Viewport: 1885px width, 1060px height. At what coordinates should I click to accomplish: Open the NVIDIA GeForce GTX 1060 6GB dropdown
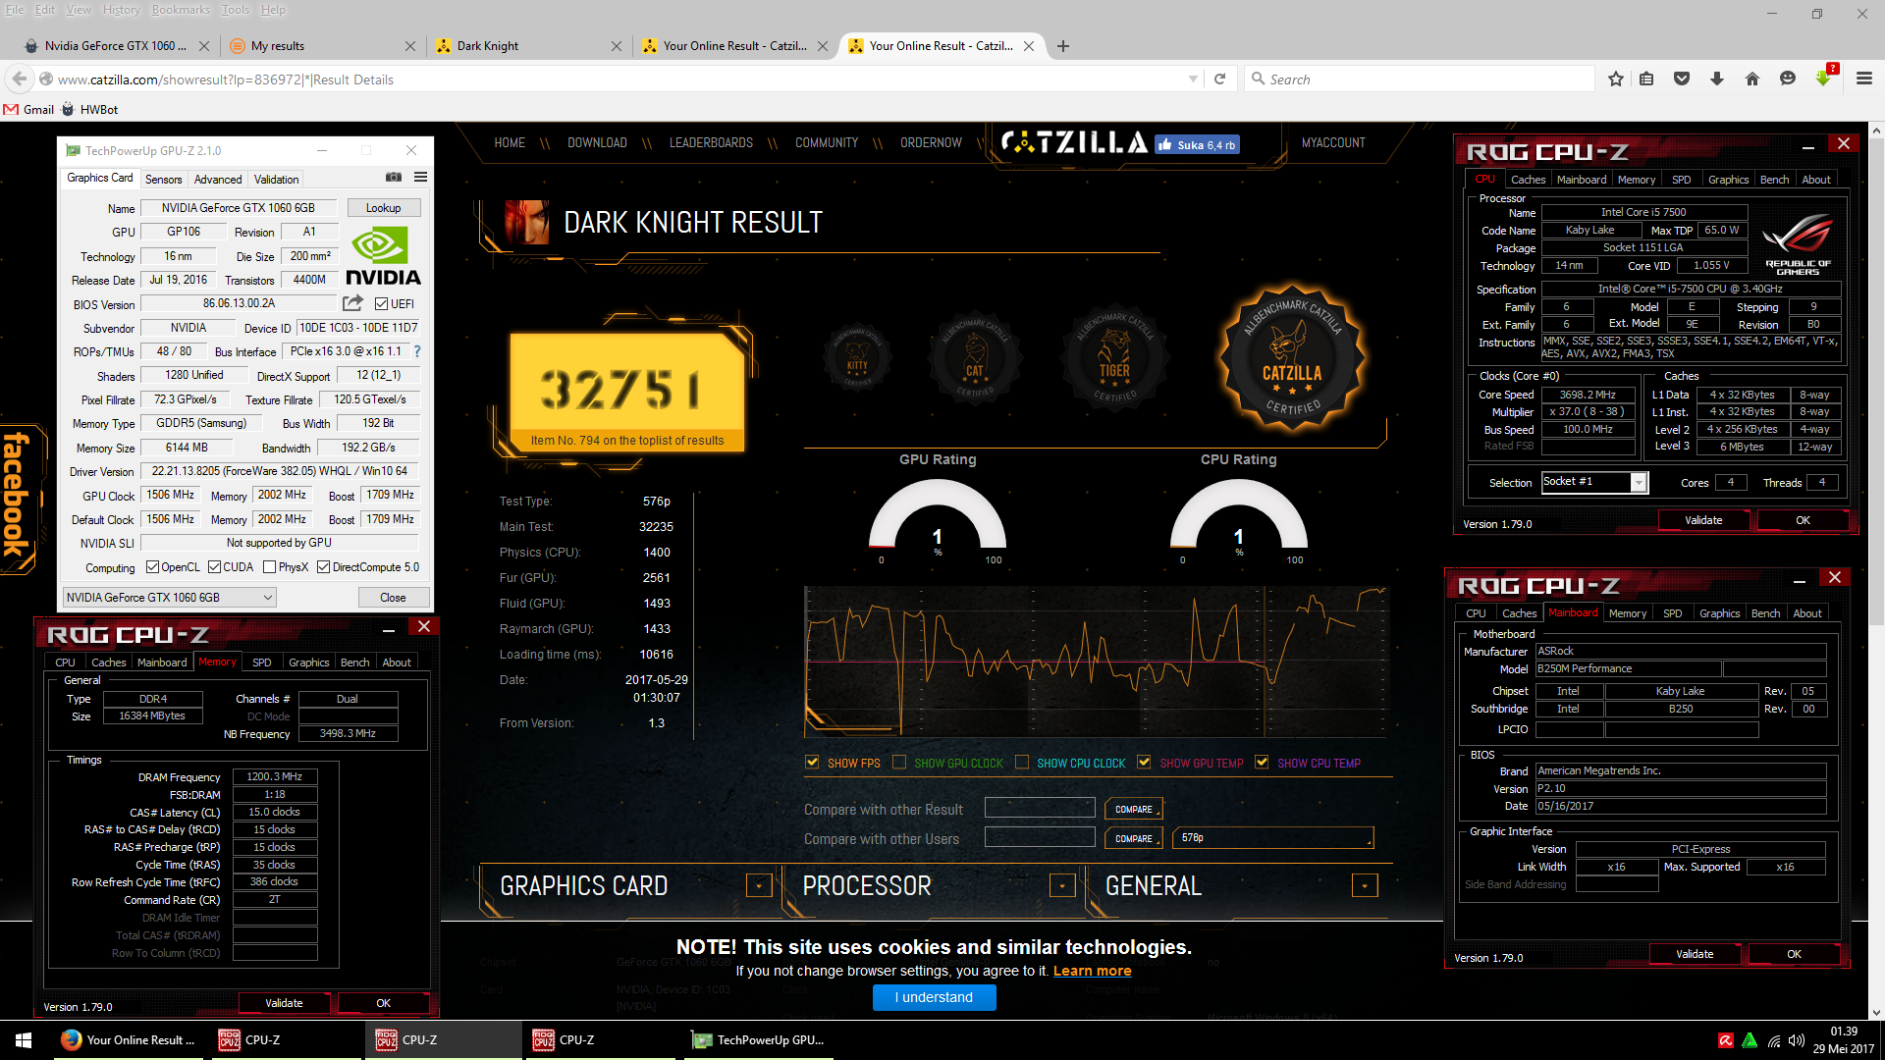(170, 598)
